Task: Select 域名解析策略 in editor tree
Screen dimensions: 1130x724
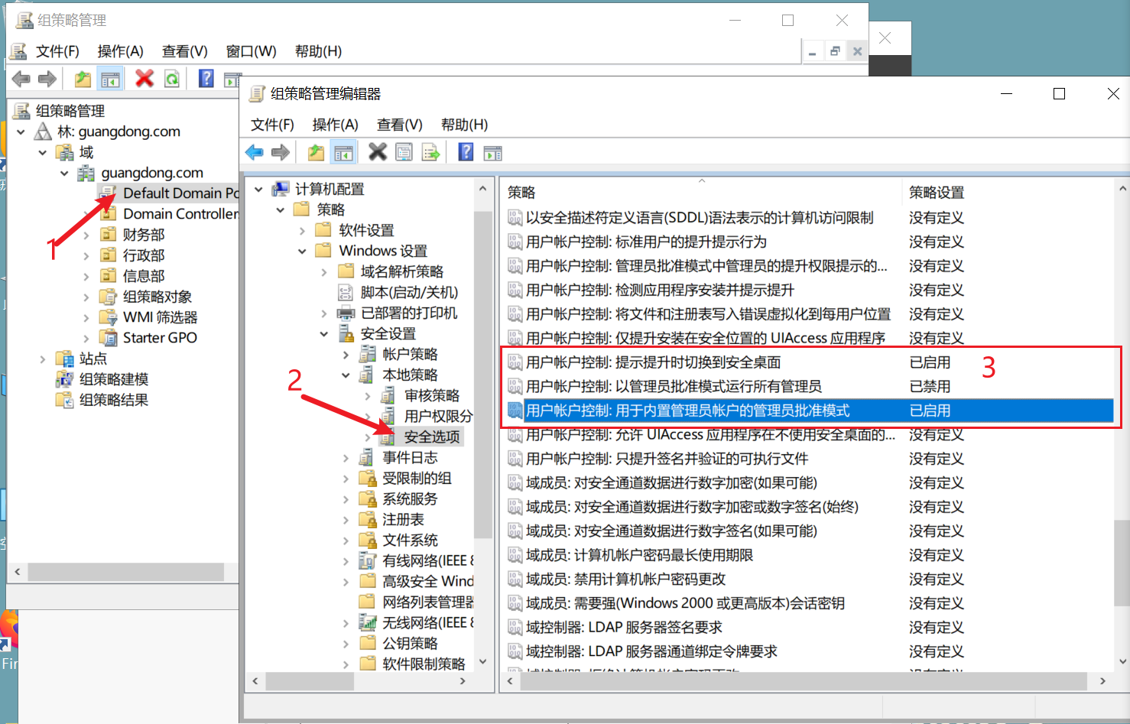Action: (x=402, y=271)
